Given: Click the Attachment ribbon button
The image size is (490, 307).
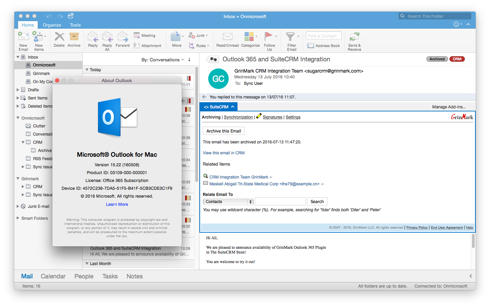Looking at the screenshot, I should pyautogui.click(x=147, y=46).
